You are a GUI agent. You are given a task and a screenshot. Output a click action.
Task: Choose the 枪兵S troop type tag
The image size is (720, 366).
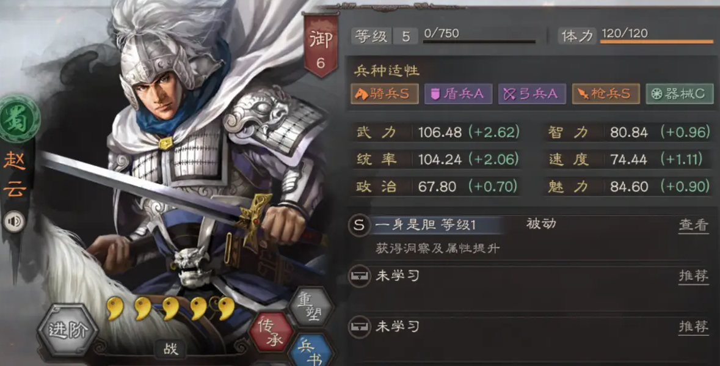coord(606,93)
